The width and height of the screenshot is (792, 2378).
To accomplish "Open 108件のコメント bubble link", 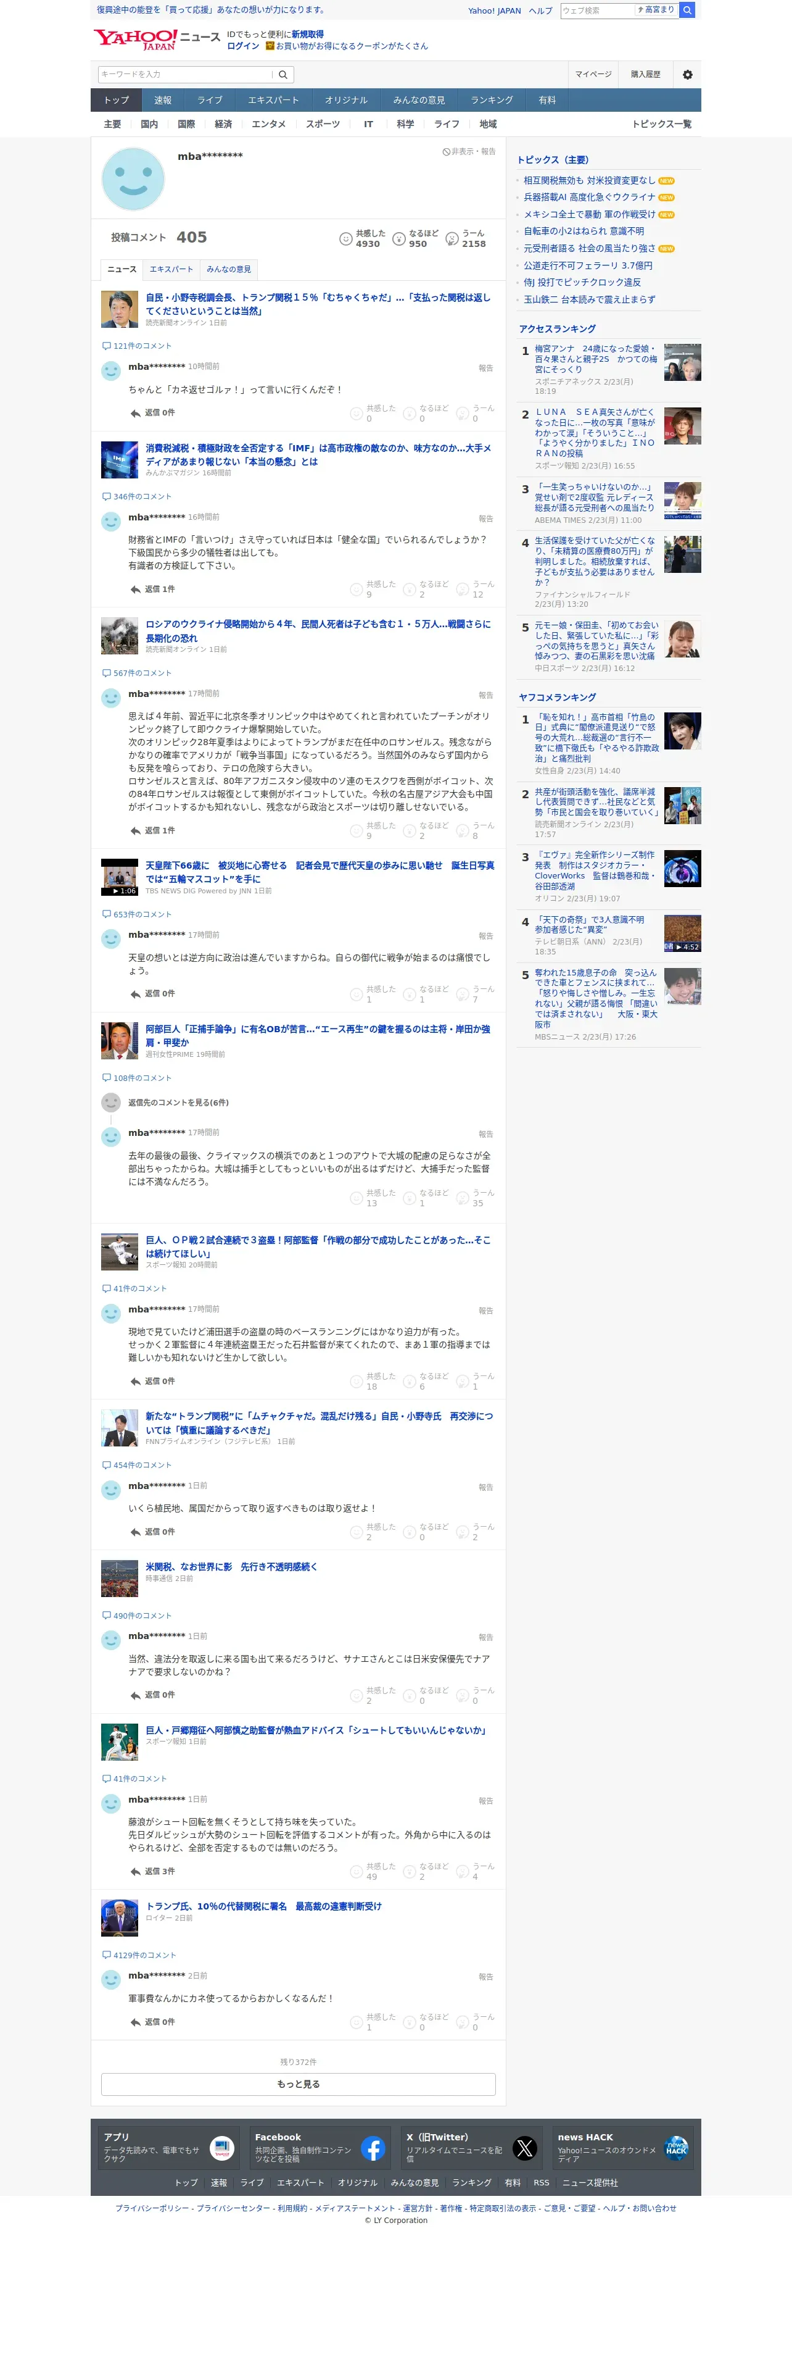I will click(x=136, y=1078).
